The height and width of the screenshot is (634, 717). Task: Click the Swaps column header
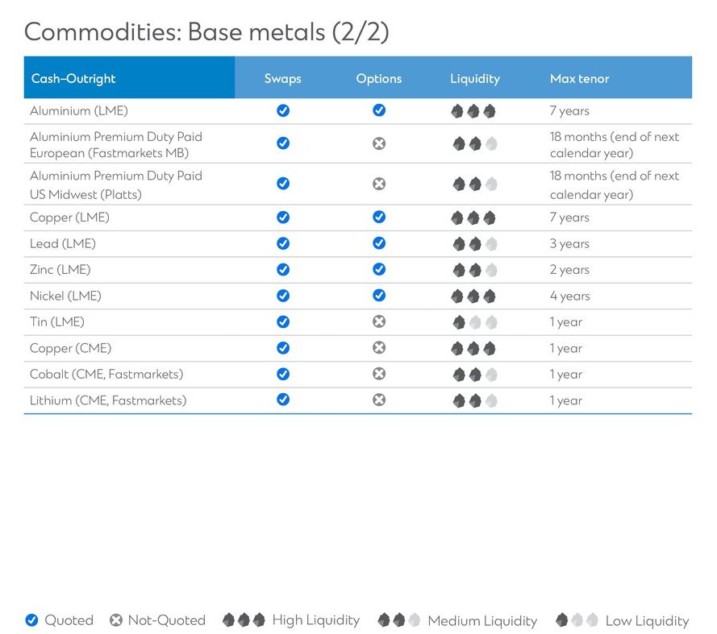282,78
